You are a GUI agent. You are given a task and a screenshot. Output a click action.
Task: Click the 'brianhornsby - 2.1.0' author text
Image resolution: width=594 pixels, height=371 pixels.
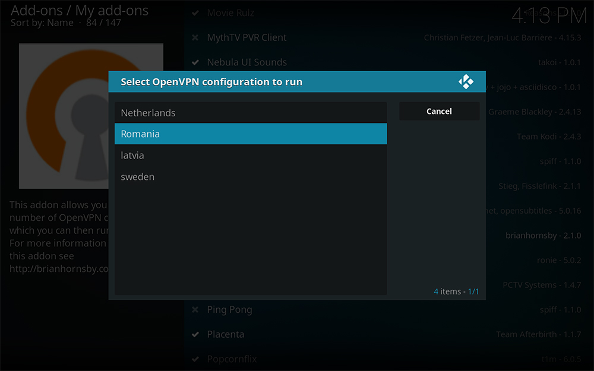click(x=543, y=236)
